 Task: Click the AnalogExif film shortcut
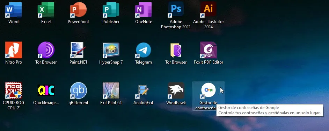pyautogui.click(x=144, y=90)
